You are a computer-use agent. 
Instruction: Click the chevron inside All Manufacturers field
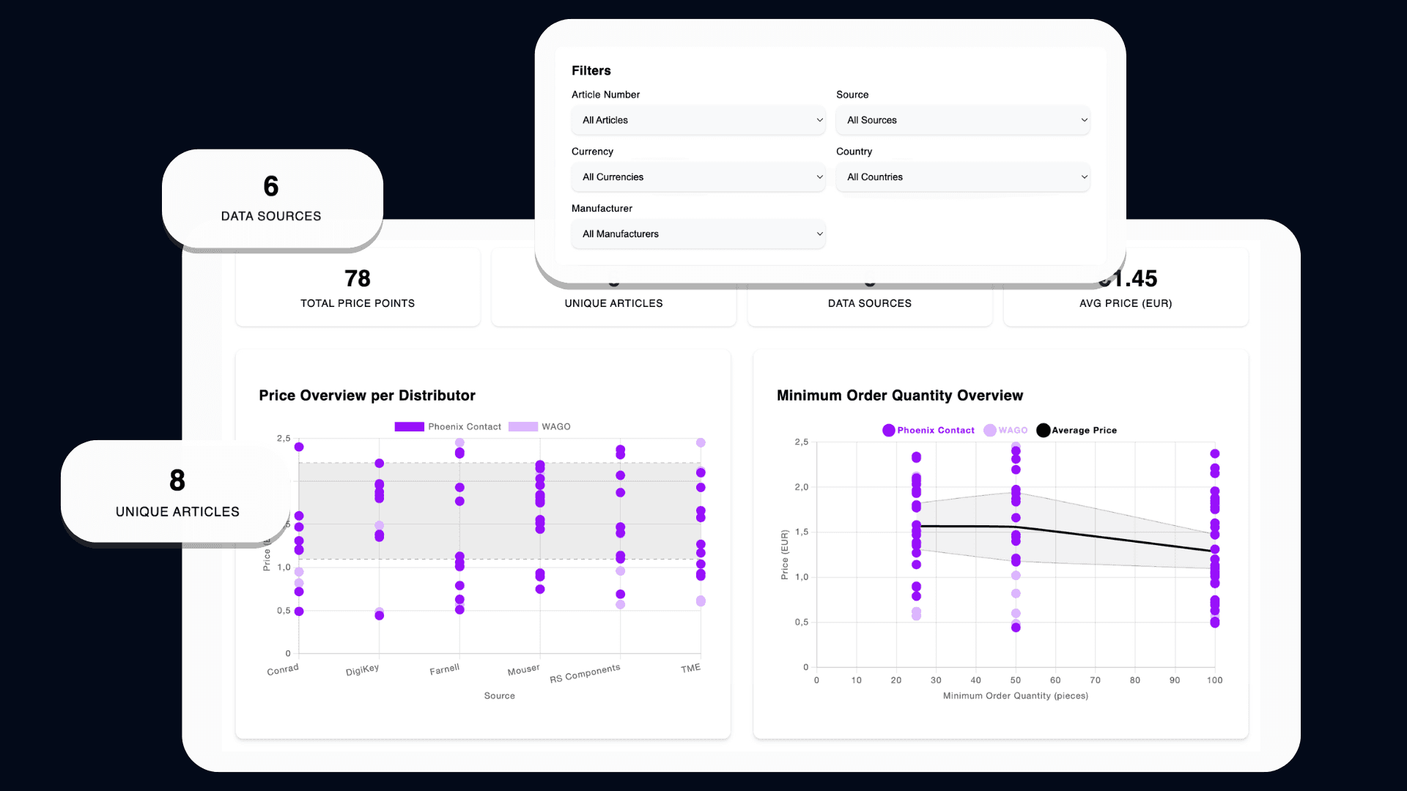[x=819, y=234]
